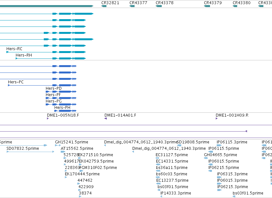Open the Hers-RC transcript label
The image size is (272, 198).
coord(14,49)
